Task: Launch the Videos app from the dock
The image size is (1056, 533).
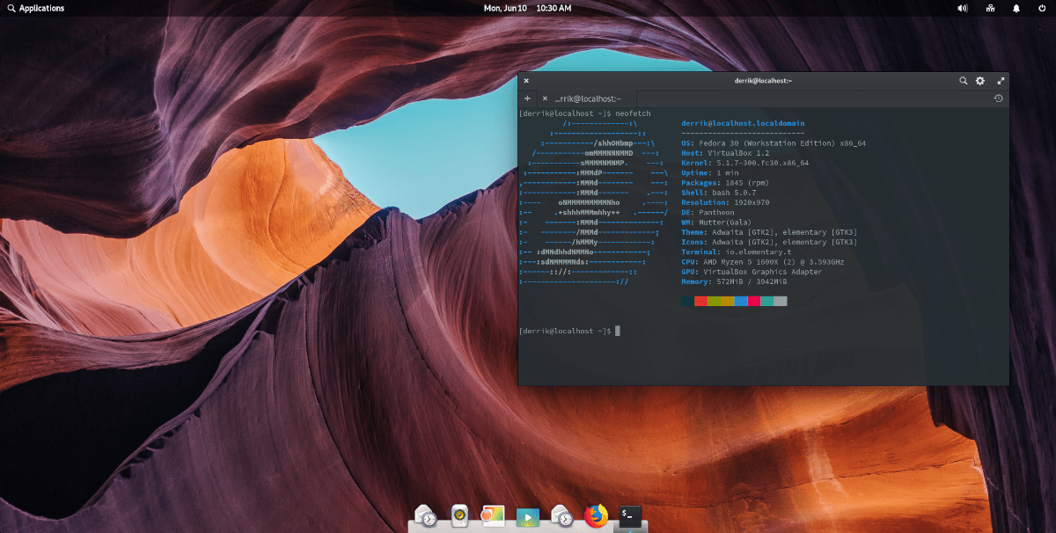Action: [x=527, y=517]
